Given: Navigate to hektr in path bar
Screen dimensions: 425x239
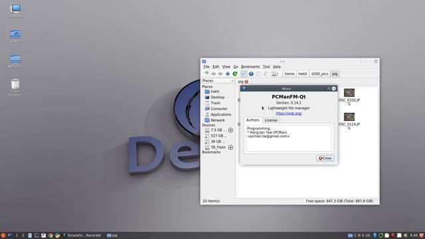Looking at the screenshot, I should [x=303, y=74].
